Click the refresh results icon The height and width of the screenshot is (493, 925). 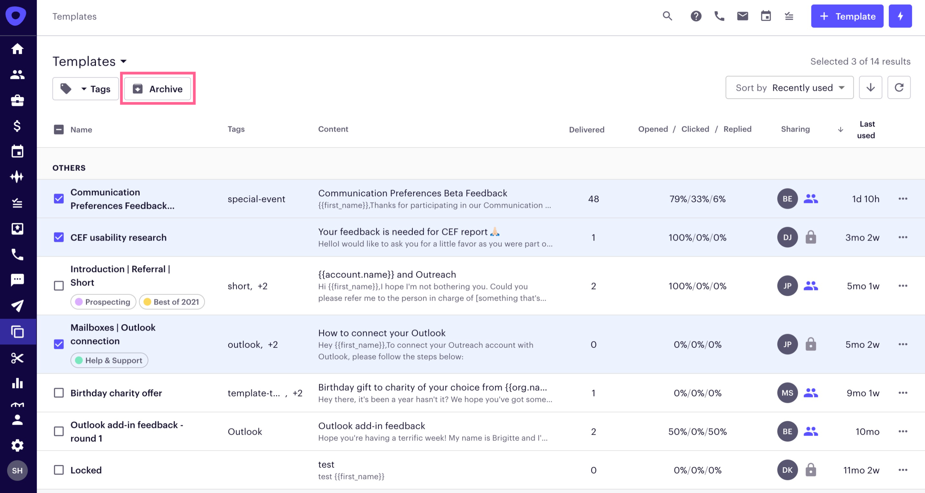899,88
